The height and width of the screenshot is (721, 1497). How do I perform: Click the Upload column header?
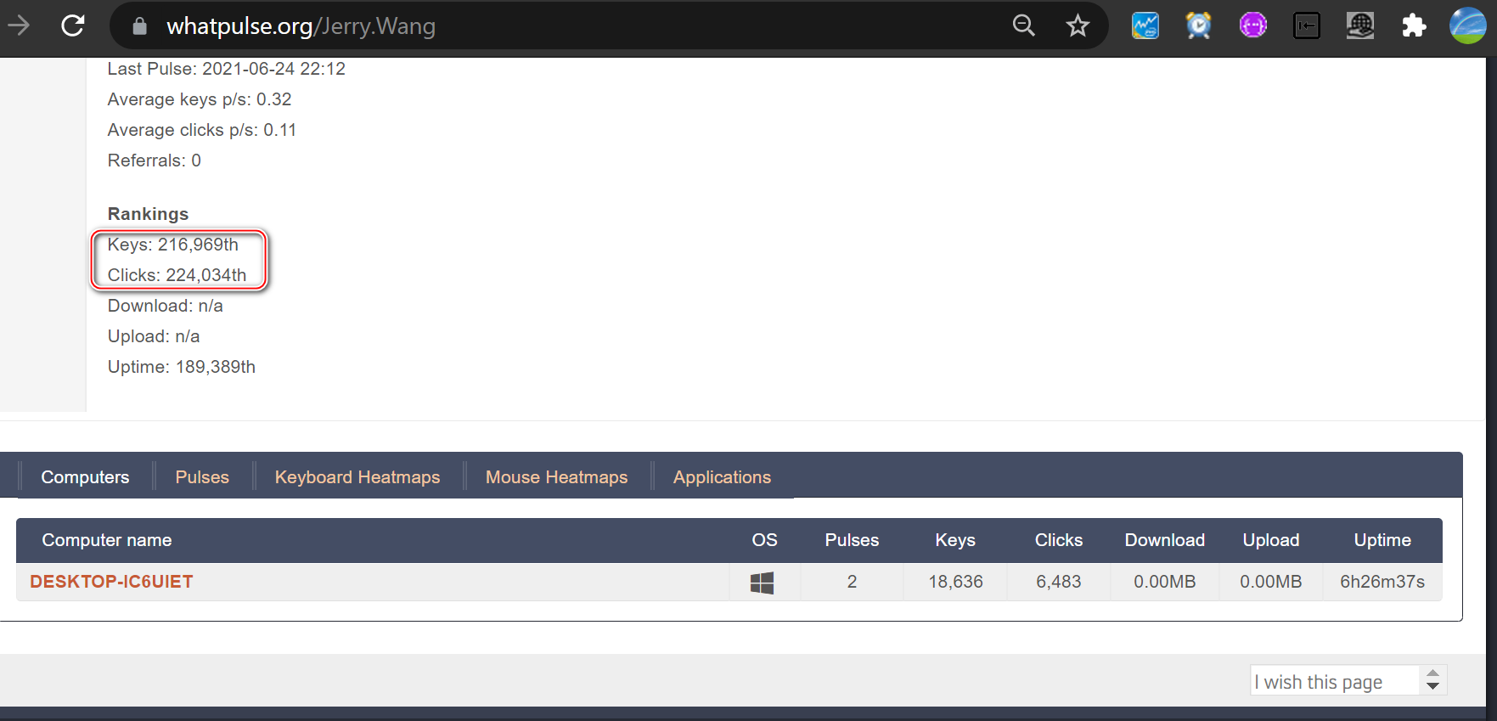click(x=1270, y=540)
